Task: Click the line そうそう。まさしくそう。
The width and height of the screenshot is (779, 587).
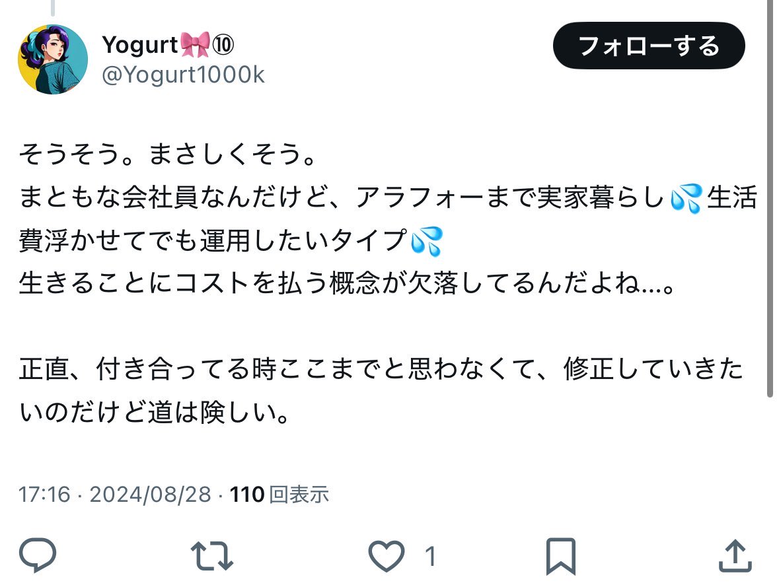Action: pos(167,155)
